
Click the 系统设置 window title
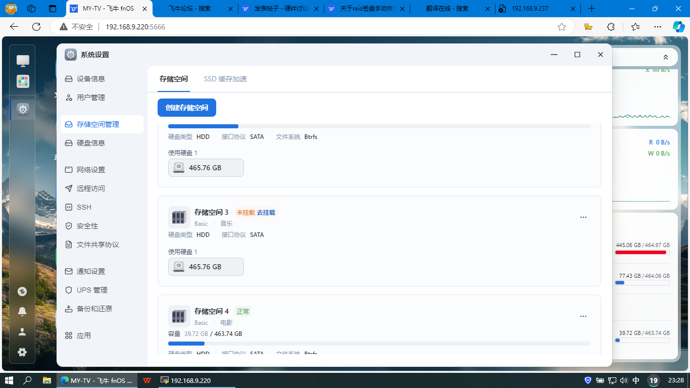coord(95,55)
